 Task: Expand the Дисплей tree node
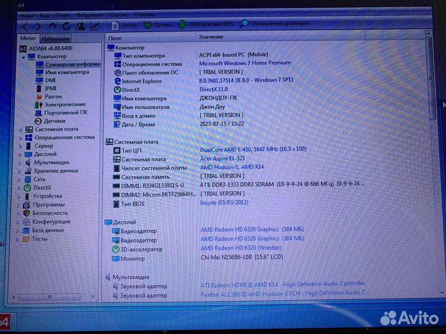(x=20, y=155)
